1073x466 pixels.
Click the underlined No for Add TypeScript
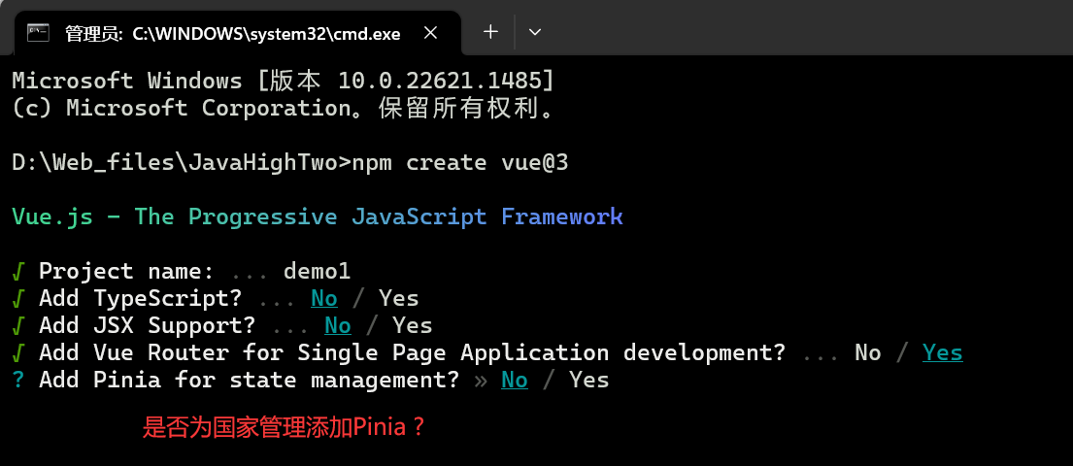coord(324,298)
